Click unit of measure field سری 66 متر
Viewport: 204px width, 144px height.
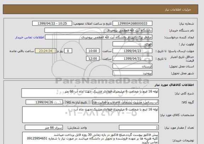44,128
